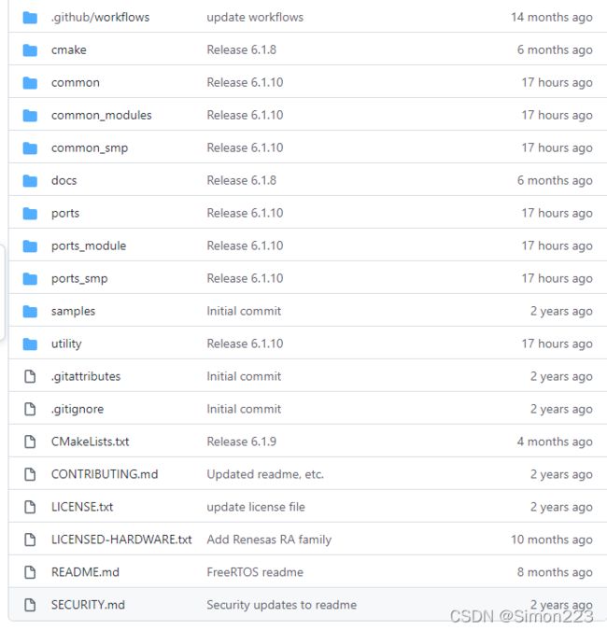607x631 pixels.
Task: Open 'Security updates to readme' commit
Action: pos(282,605)
